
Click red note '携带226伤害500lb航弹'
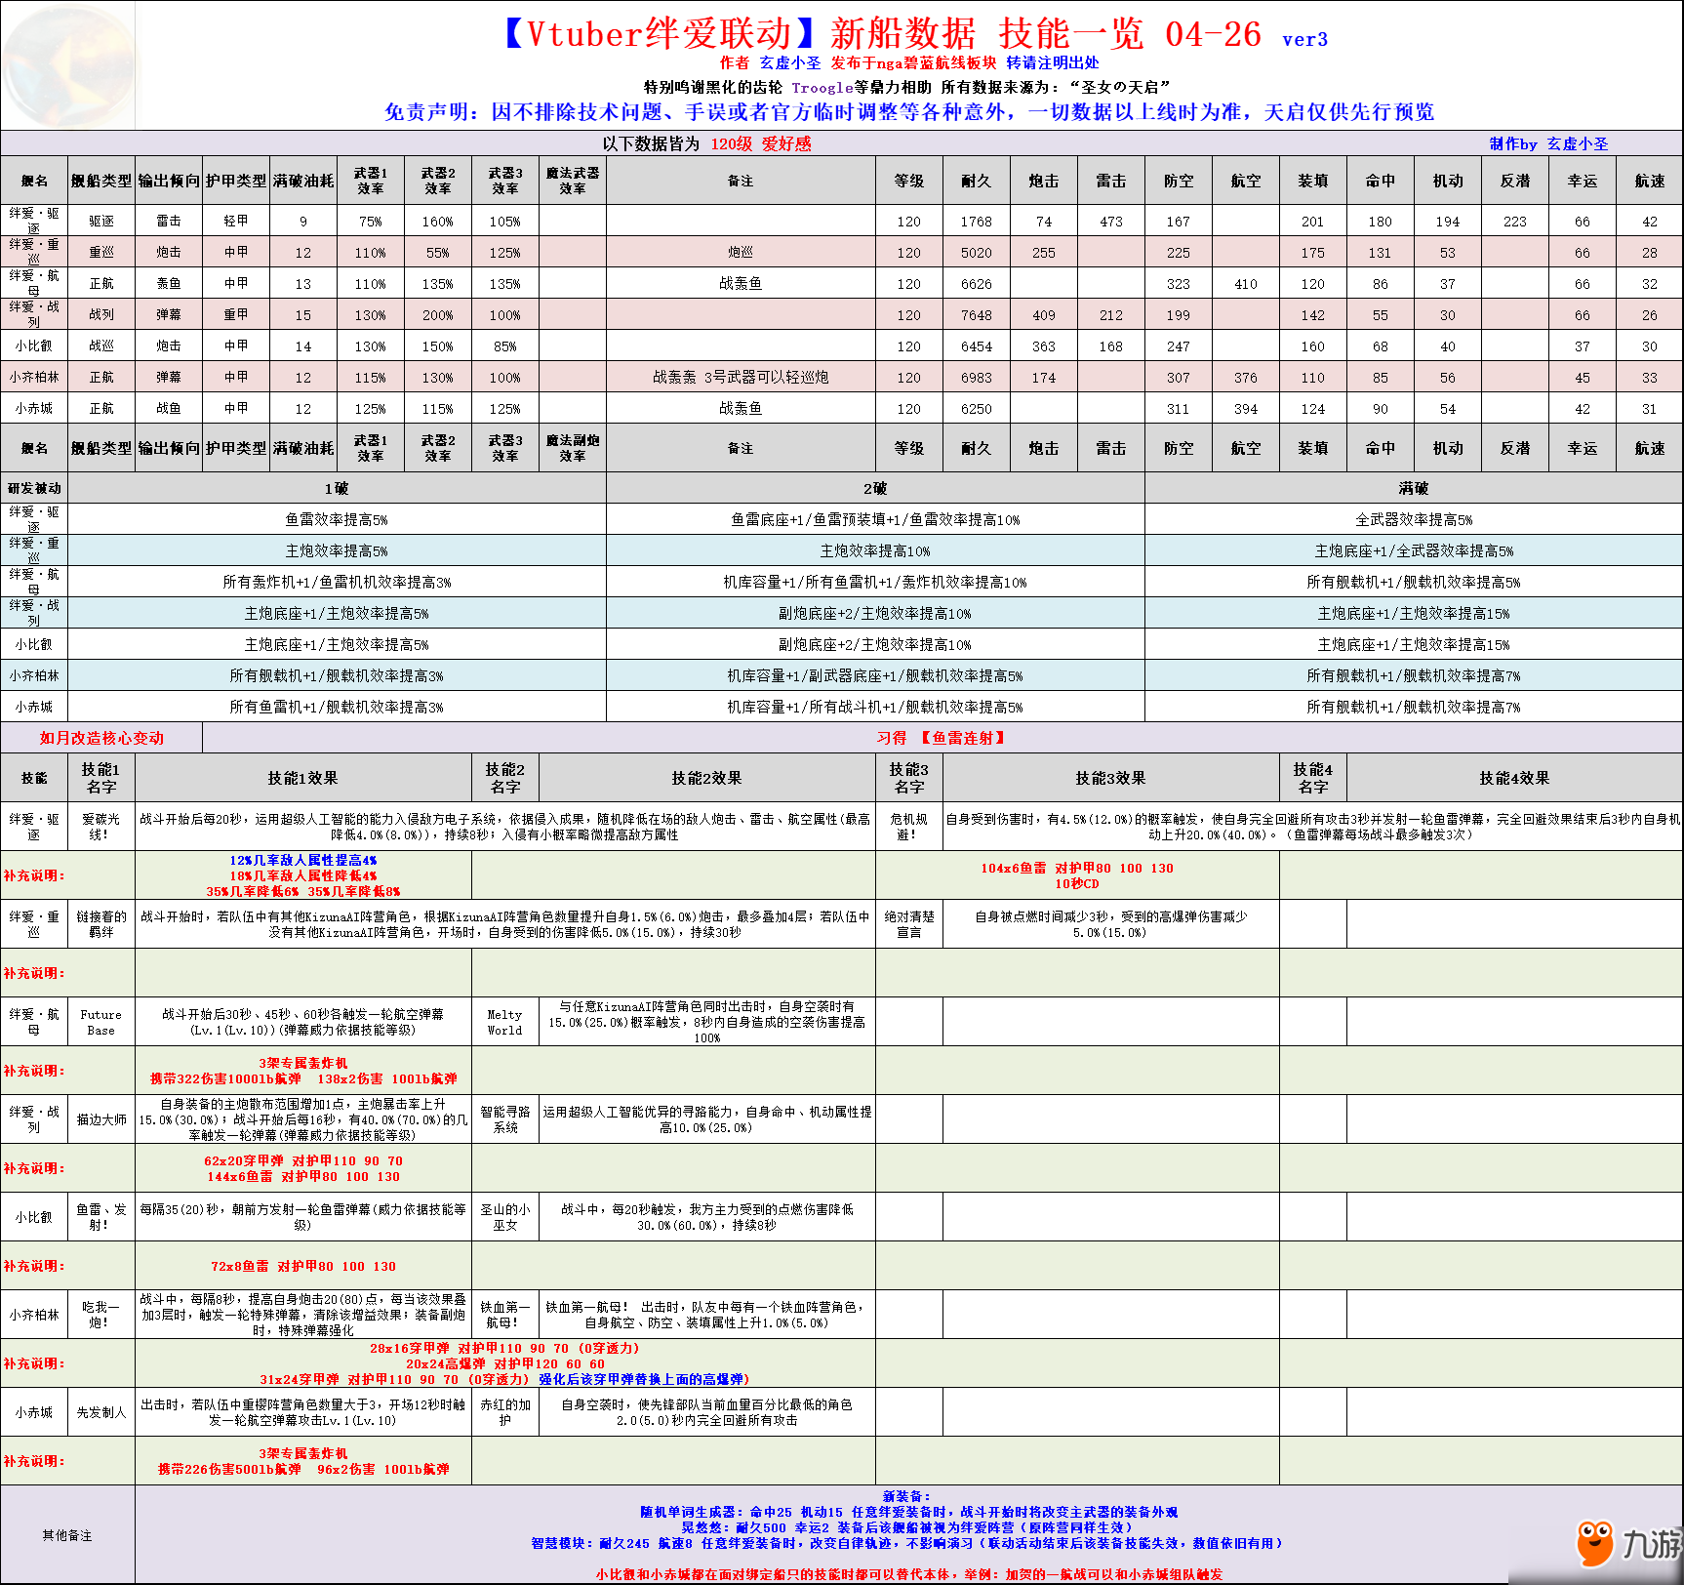tap(229, 1469)
